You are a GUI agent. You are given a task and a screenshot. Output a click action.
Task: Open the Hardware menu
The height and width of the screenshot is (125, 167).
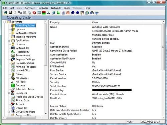(43, 8)
